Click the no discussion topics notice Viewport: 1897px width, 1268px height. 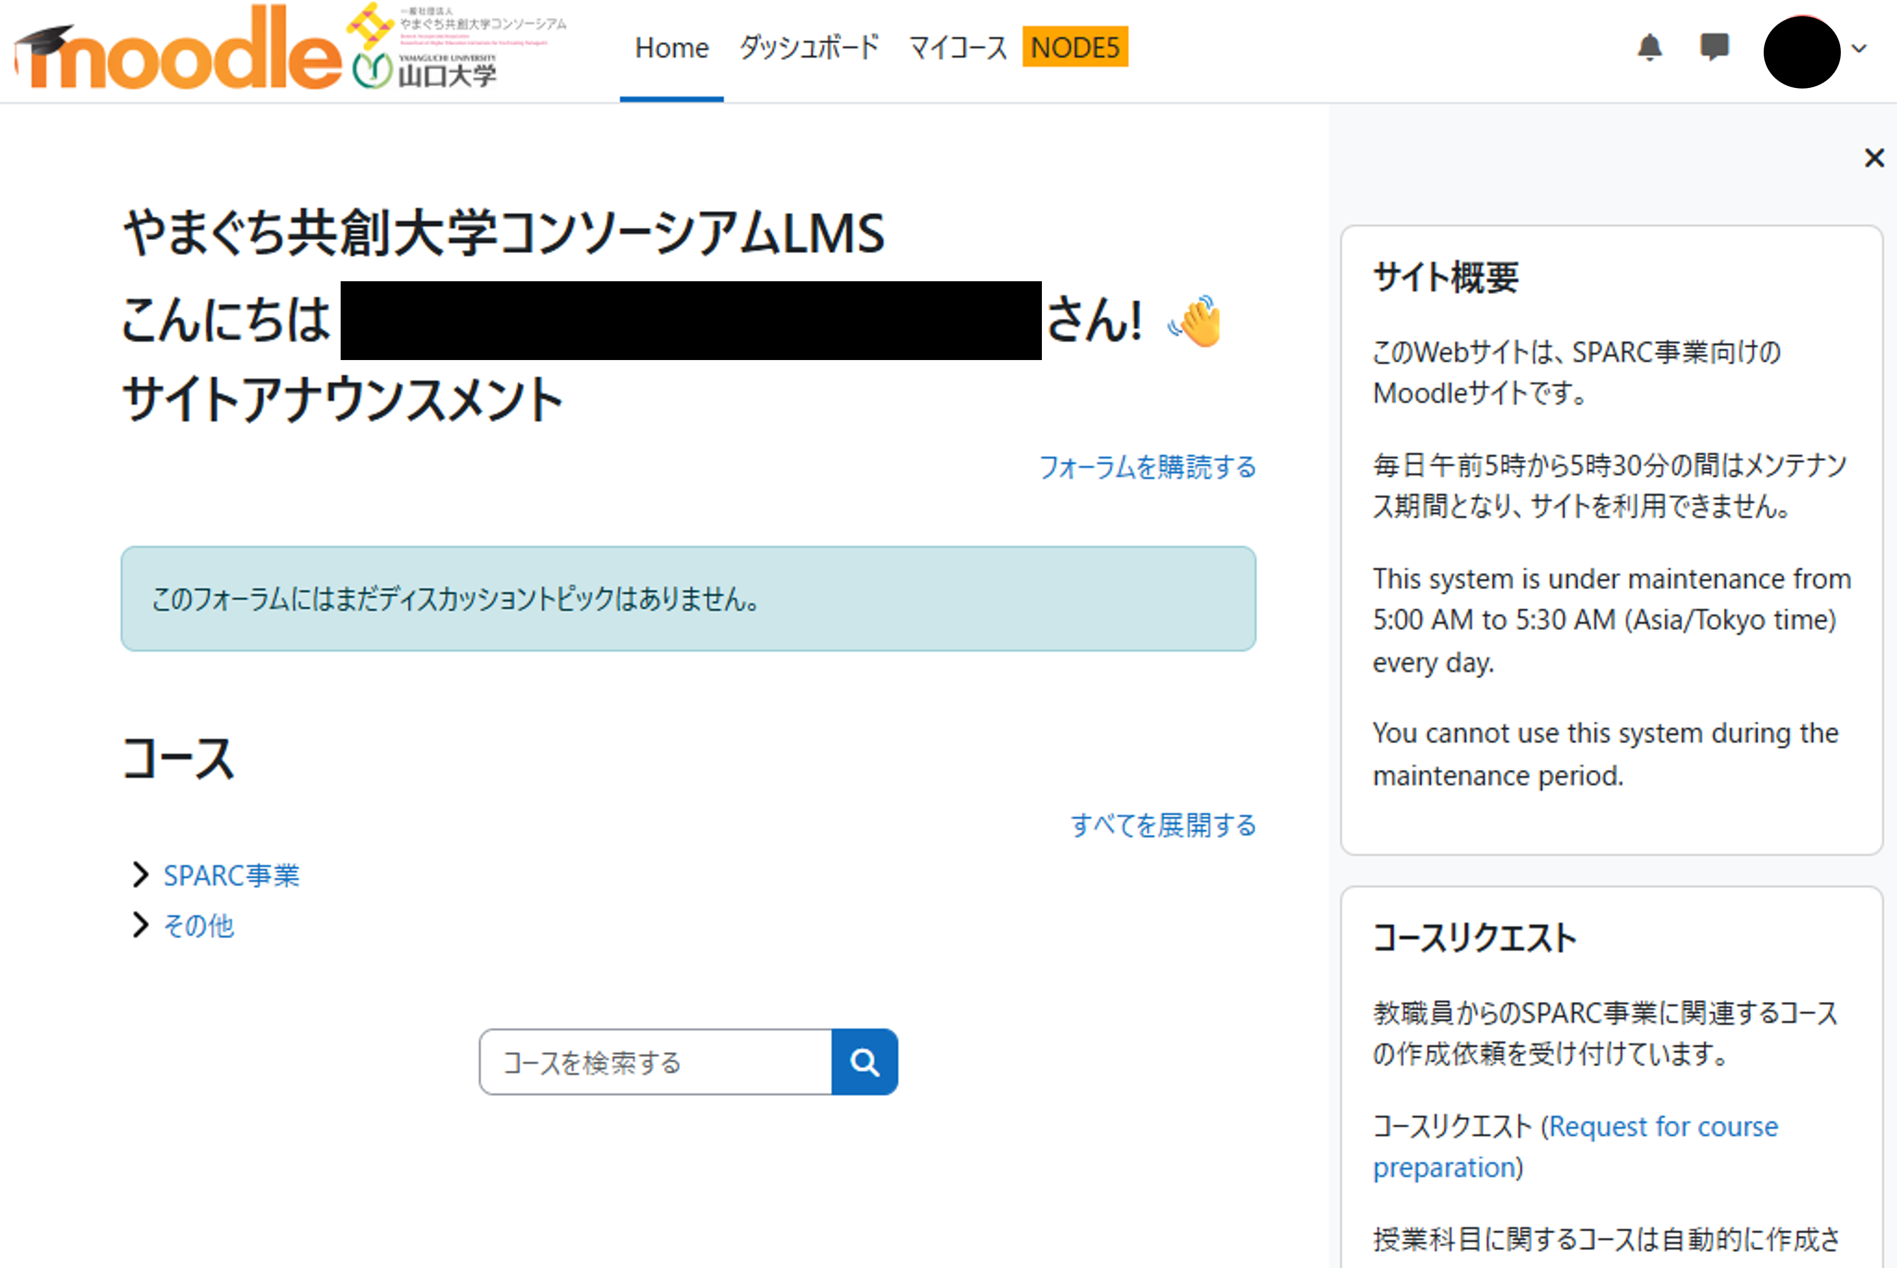click(688, 599)
